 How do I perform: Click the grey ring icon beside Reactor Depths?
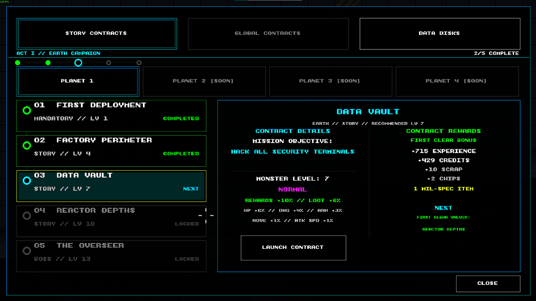point(26,216)
